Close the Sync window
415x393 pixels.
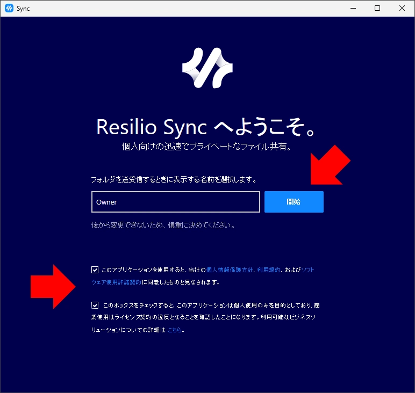click(402, 8)
